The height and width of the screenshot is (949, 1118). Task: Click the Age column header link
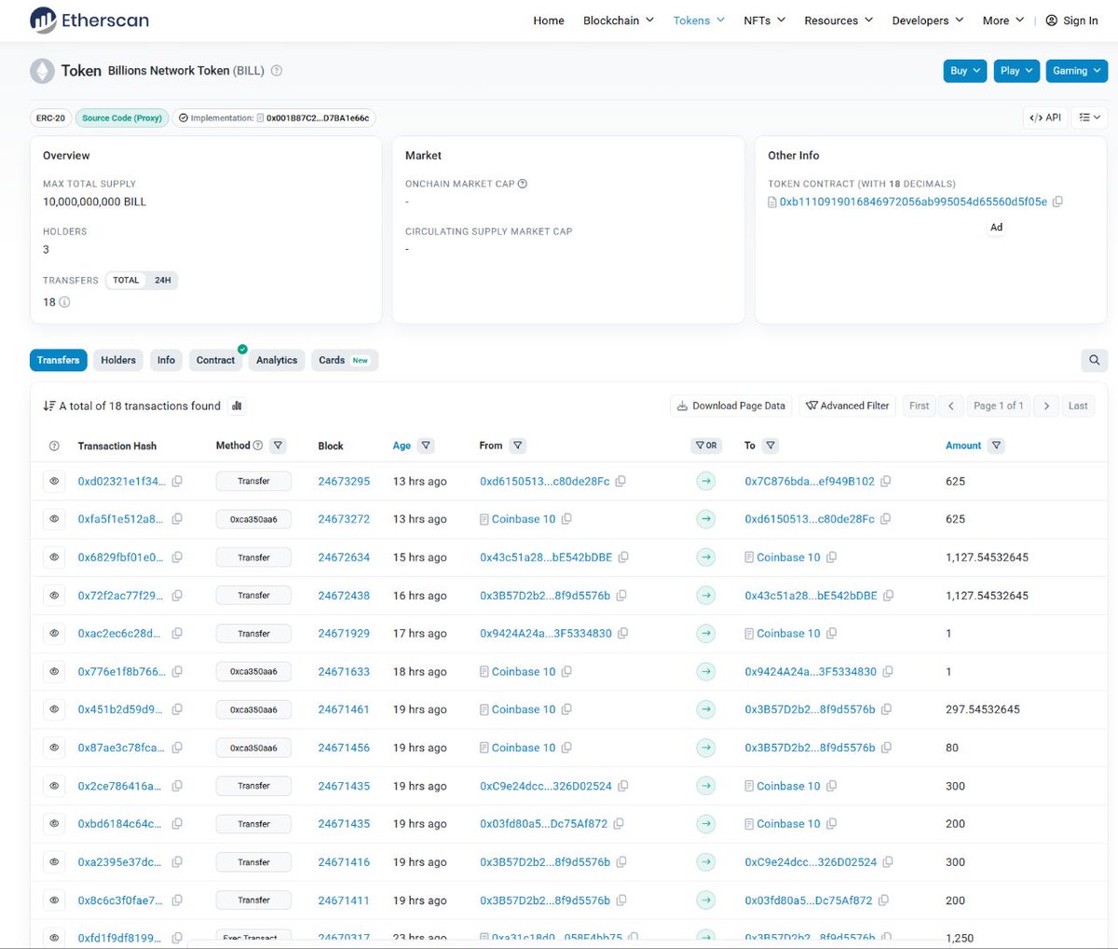tap(402, 446)
